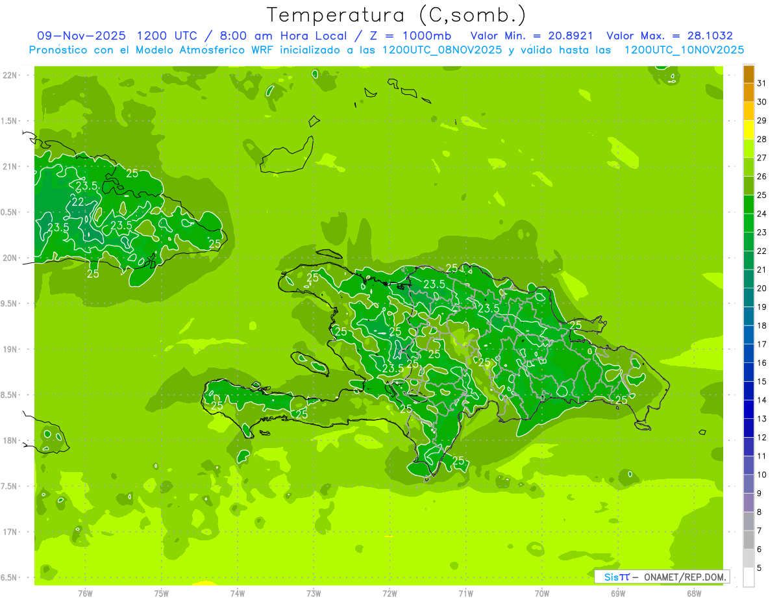779x602 pixels.
Task: Click the '74W' longitude label
Action: [238, 593]
